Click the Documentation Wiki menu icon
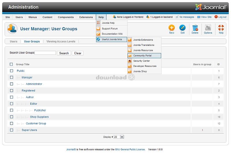 (98, 34)
